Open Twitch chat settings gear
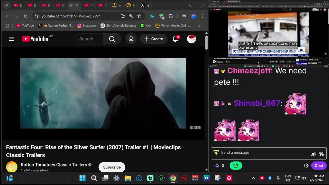 click(x=306, y=166)
